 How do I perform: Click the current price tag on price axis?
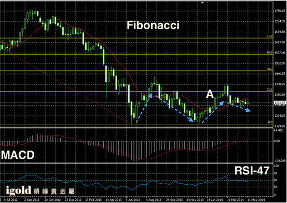click(280, 103)
